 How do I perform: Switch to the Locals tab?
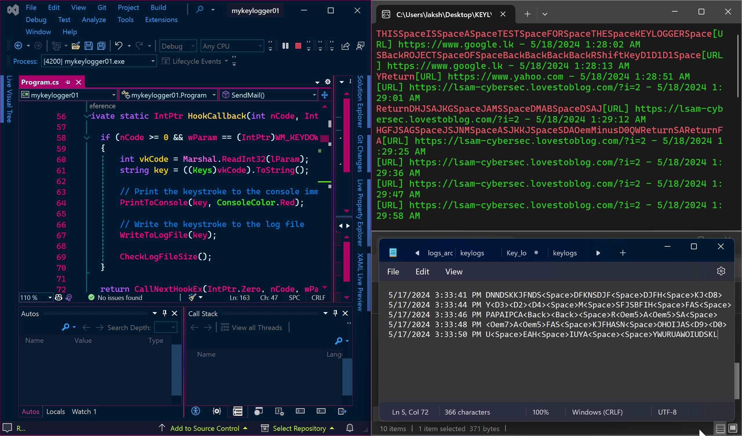click(x=55, y=412)
